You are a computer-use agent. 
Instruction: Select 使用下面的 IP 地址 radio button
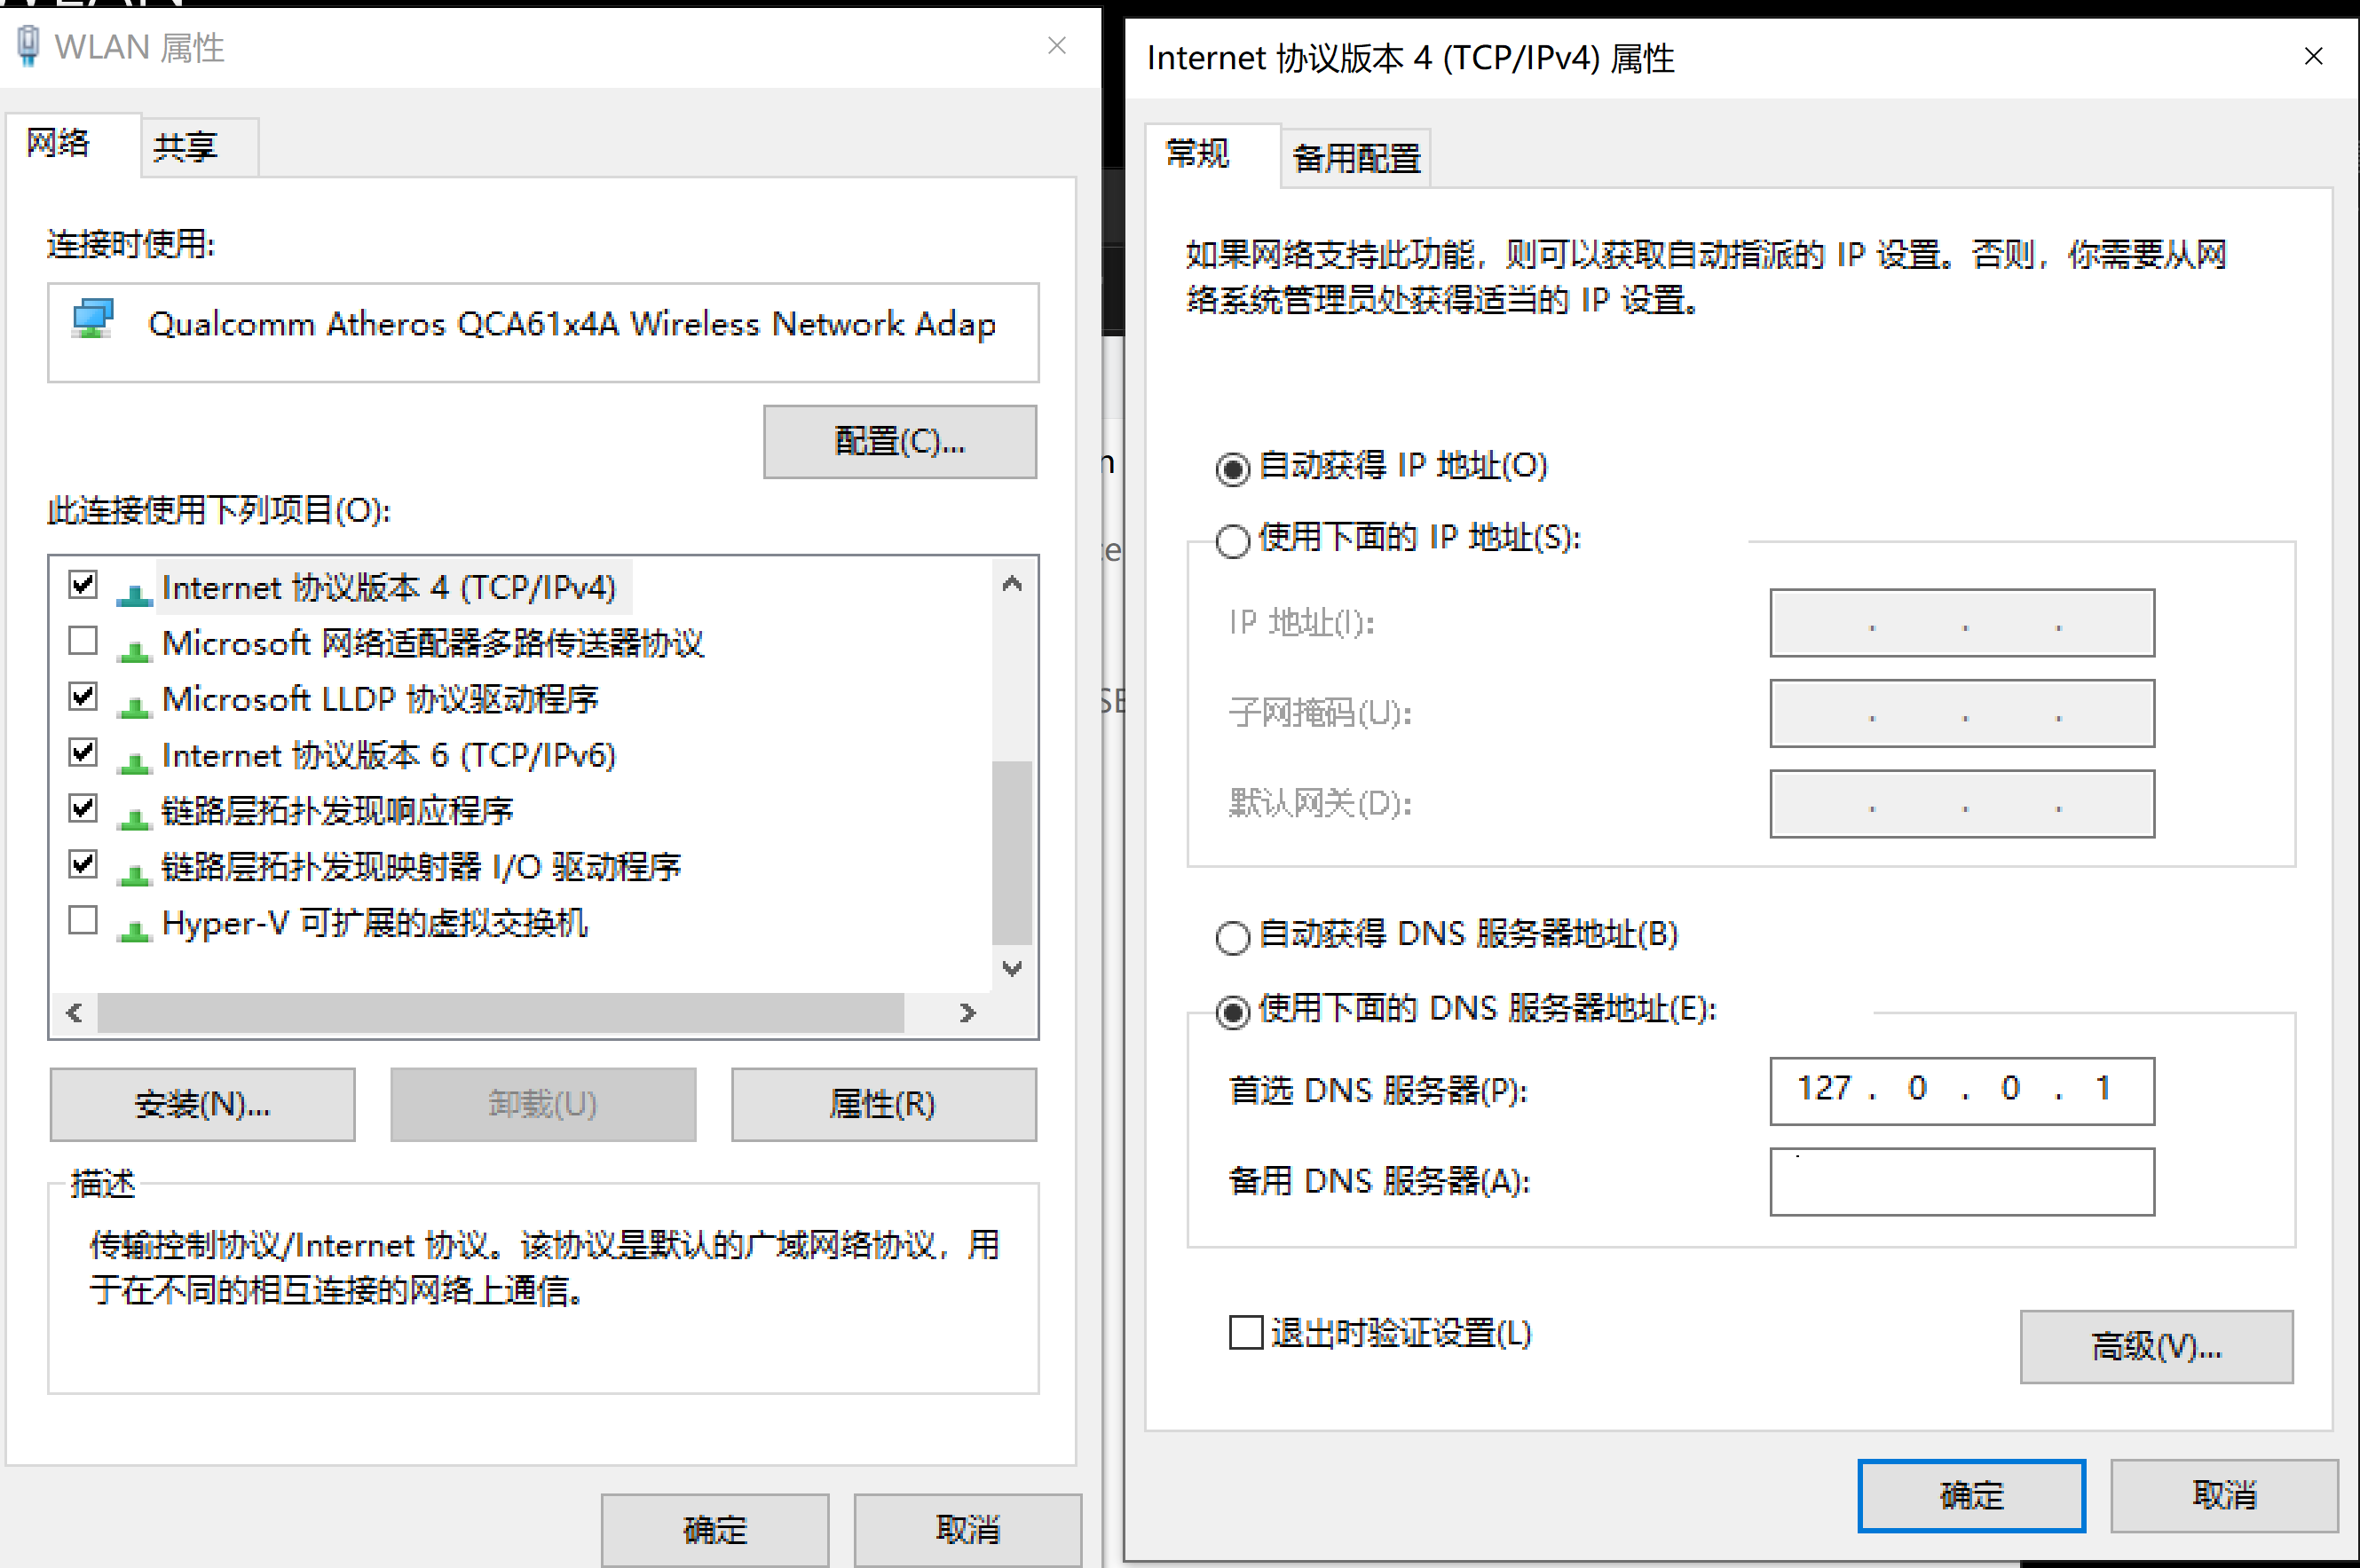(1232, 541)
